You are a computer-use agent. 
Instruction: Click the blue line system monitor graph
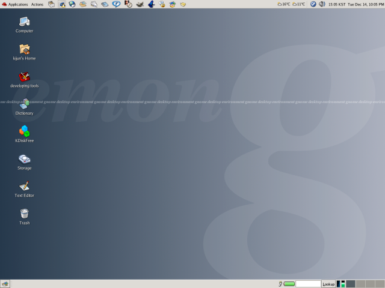tap(338, 284)
